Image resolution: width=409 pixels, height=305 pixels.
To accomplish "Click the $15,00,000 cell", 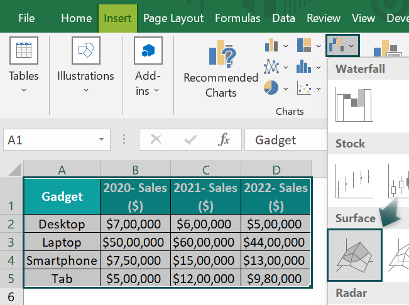I will 205,260.
